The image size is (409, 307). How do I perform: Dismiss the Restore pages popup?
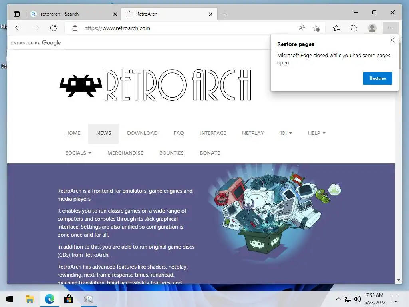(392, 40)
